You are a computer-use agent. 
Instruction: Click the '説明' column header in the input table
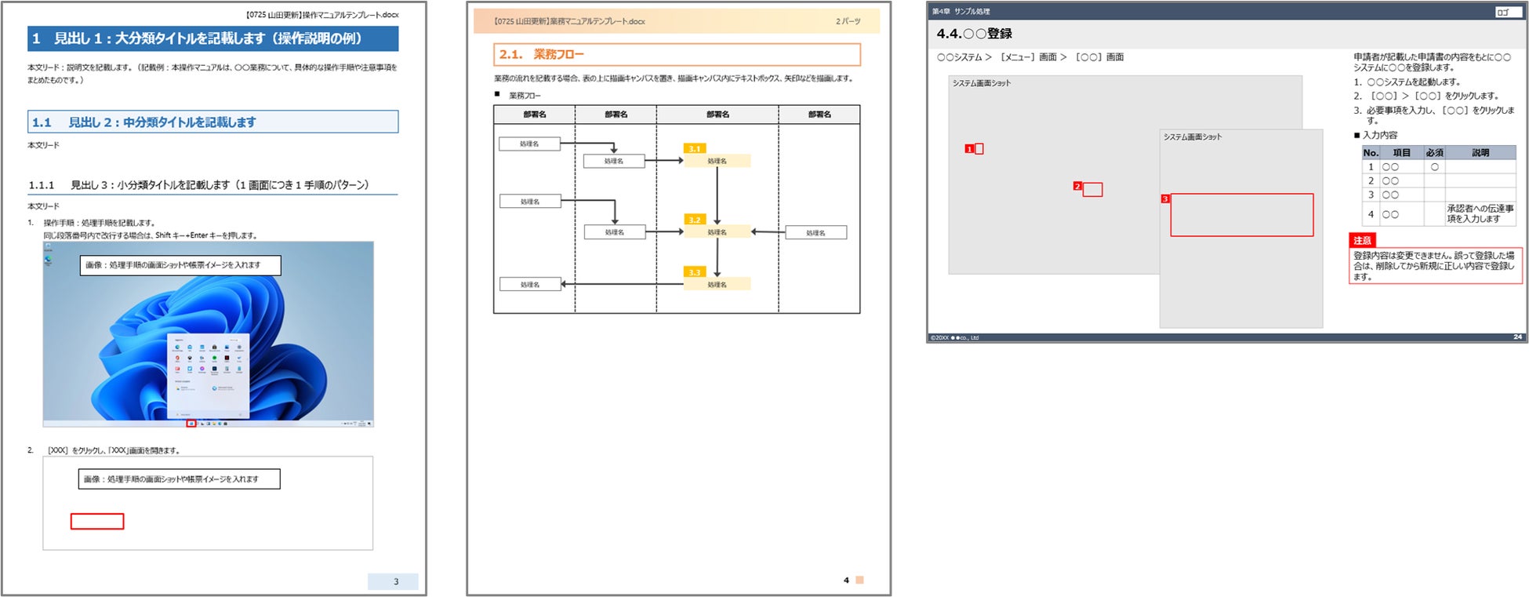1480,153
